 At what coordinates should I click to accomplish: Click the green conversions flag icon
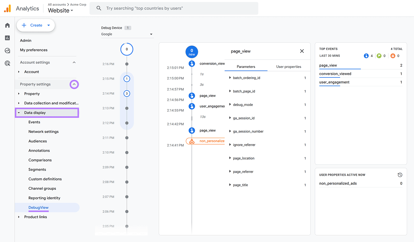click(x=379, y=56)
